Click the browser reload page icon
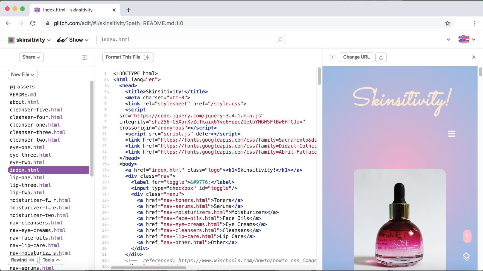Viewport: 483px width, 271px height. pyautogui.click(x=33, y=23)
